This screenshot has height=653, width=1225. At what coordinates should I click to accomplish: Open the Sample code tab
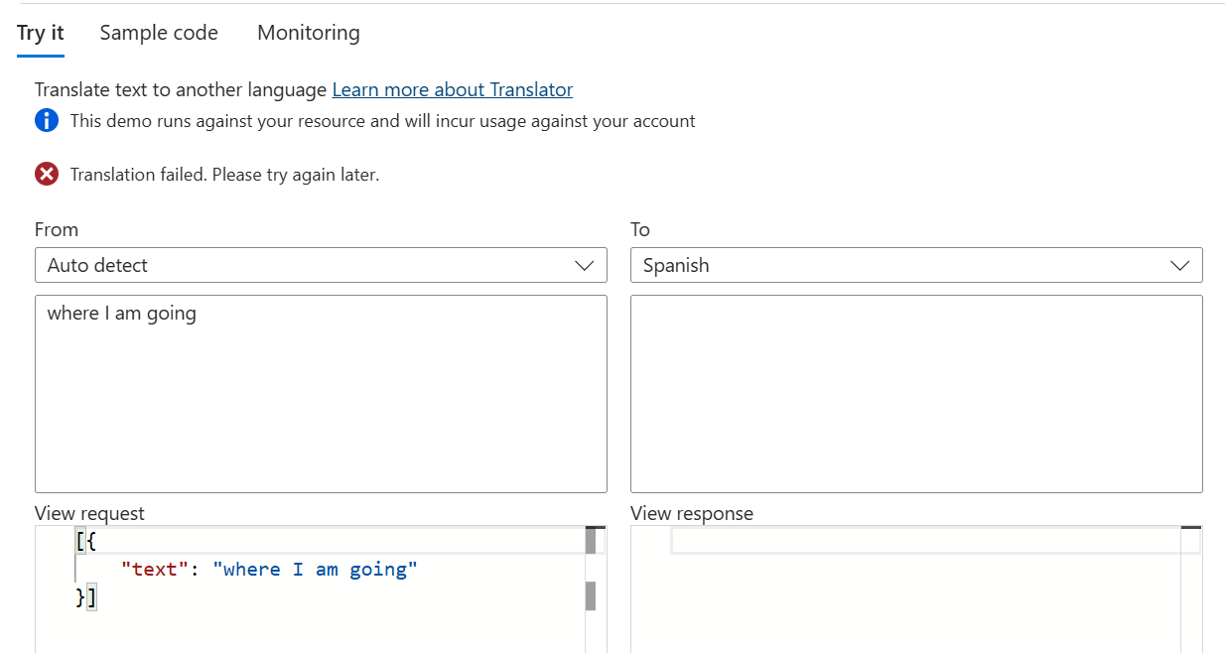click(x=159, y=33)
